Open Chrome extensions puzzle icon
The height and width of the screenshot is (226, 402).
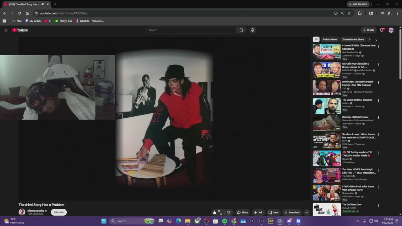[x=360, y=13]
